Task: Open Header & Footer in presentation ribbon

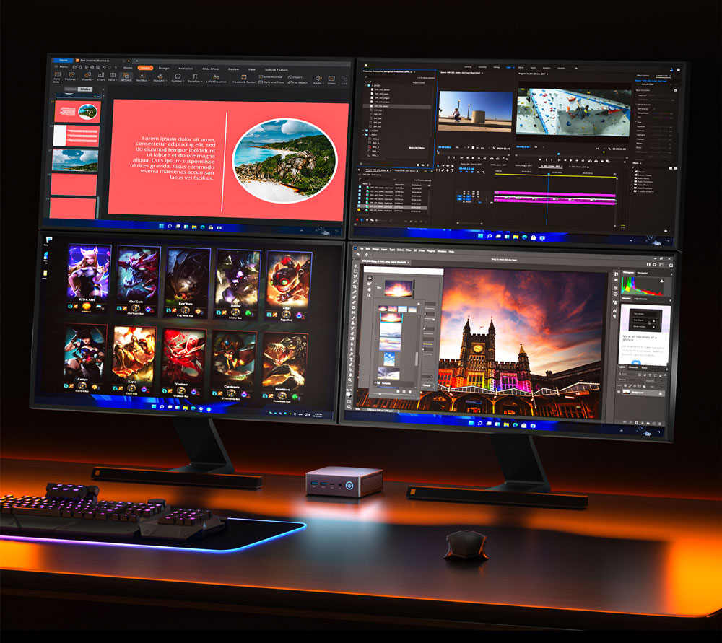Action: (243, 79)
